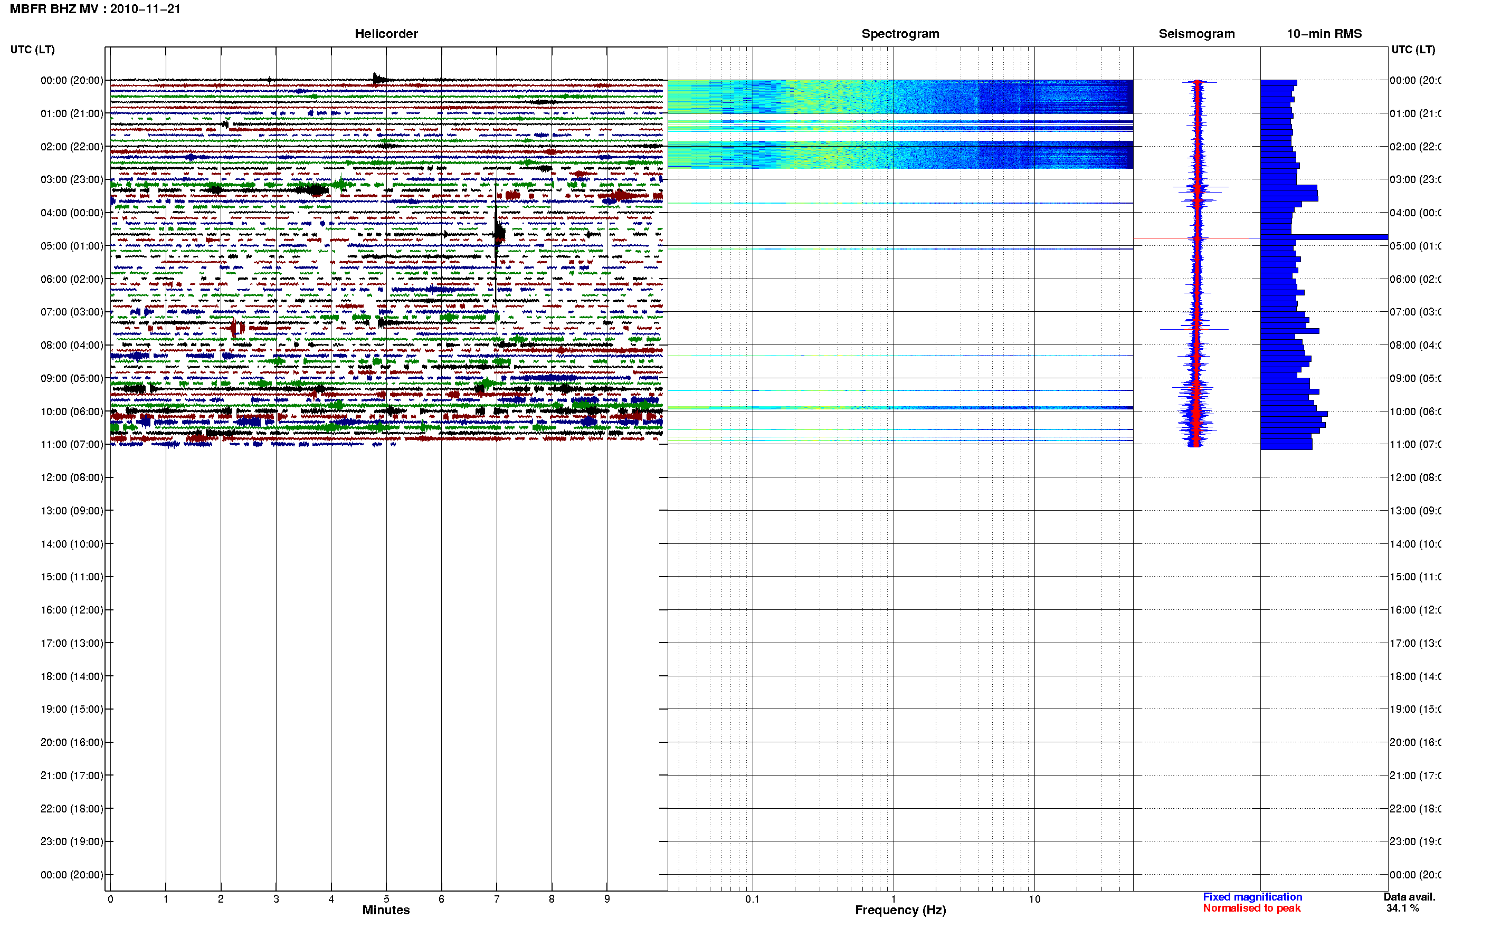Screen dimensions: 1501x938
Task: Click the spectrogram band between 00:00 and 01:00
Action: point(900,96)
